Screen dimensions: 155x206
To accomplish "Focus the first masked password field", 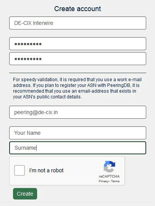I will tap(78, 44).
